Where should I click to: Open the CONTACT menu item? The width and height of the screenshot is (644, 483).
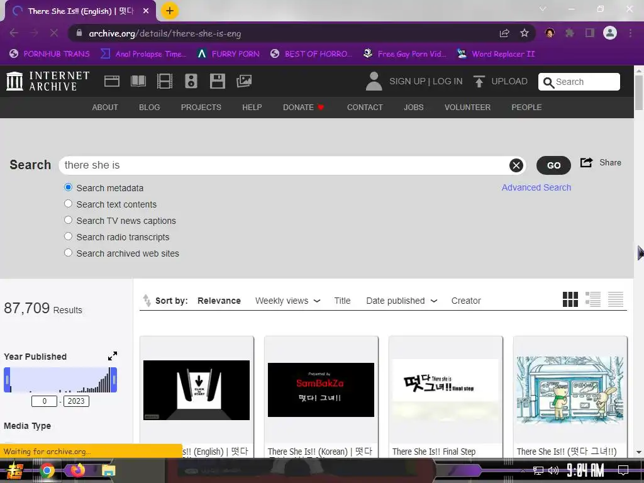coord(365,107)
